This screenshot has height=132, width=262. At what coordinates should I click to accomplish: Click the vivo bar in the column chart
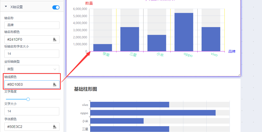click(x=211, y=39)
